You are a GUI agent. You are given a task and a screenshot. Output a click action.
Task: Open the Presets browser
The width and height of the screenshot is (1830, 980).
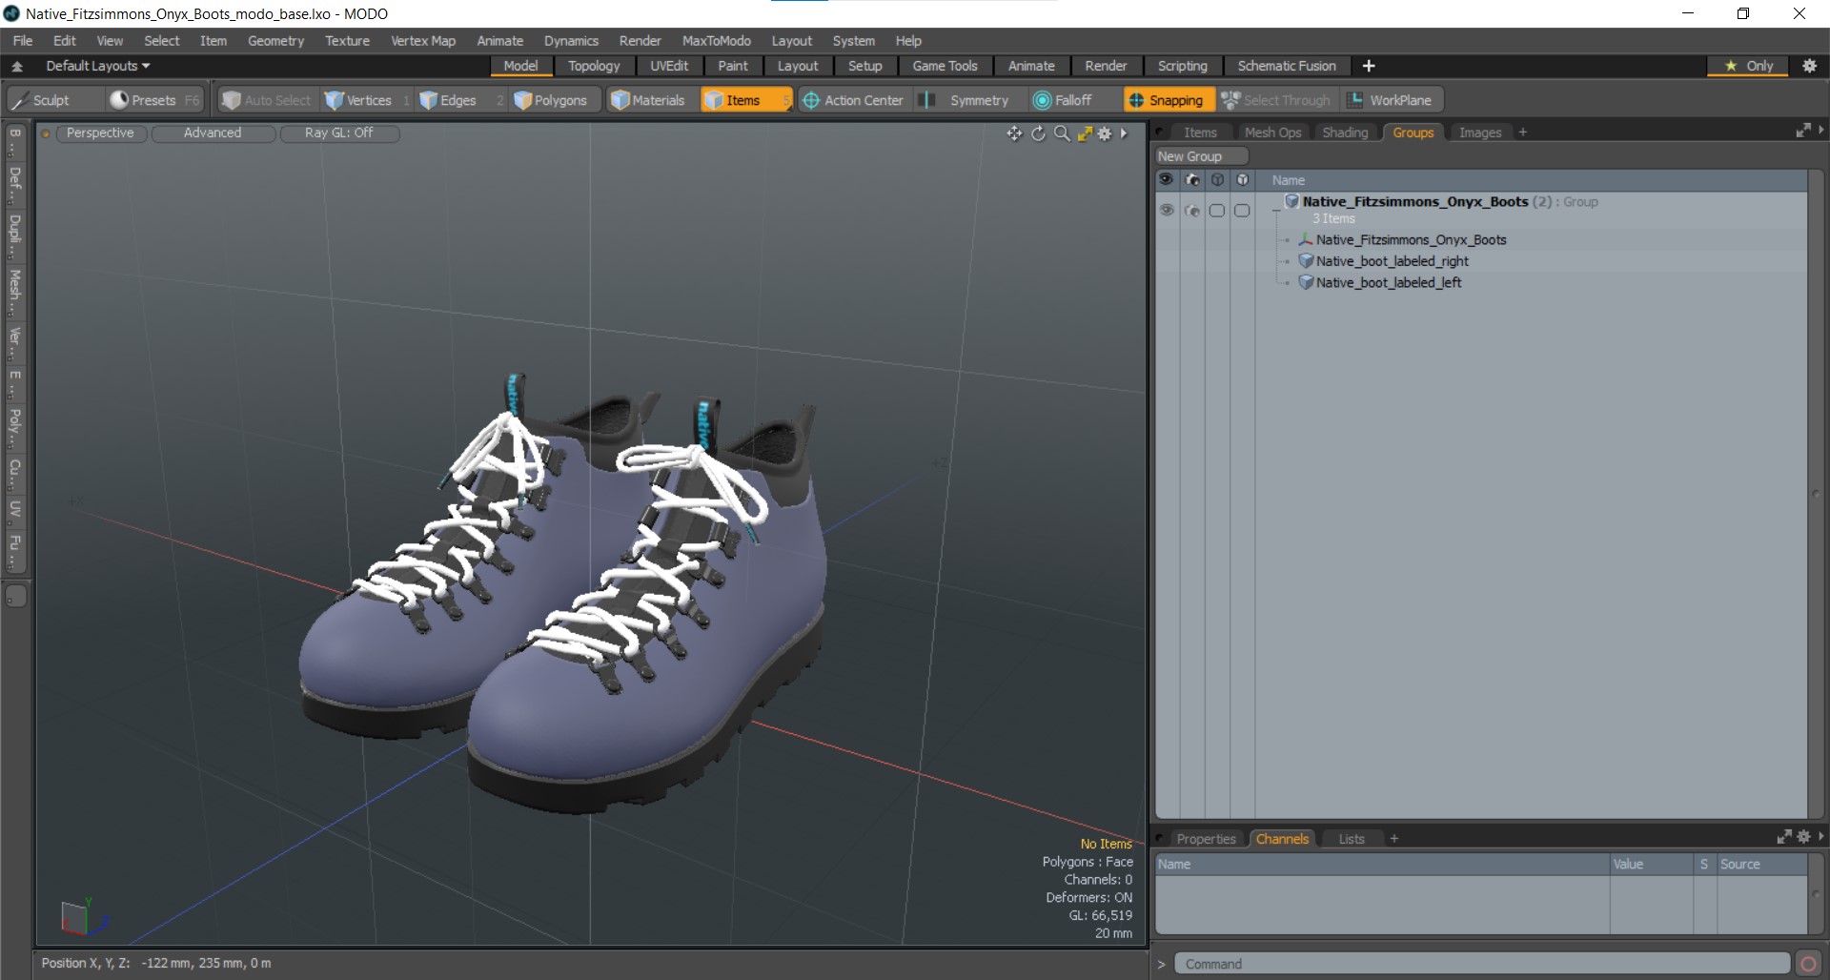pyautogui.click(x=154, y=100)
